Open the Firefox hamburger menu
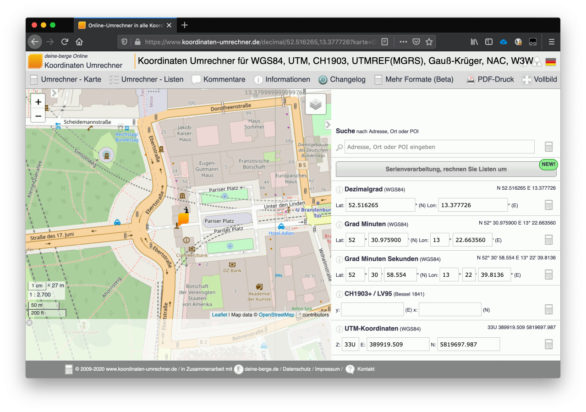 point(551,42)
